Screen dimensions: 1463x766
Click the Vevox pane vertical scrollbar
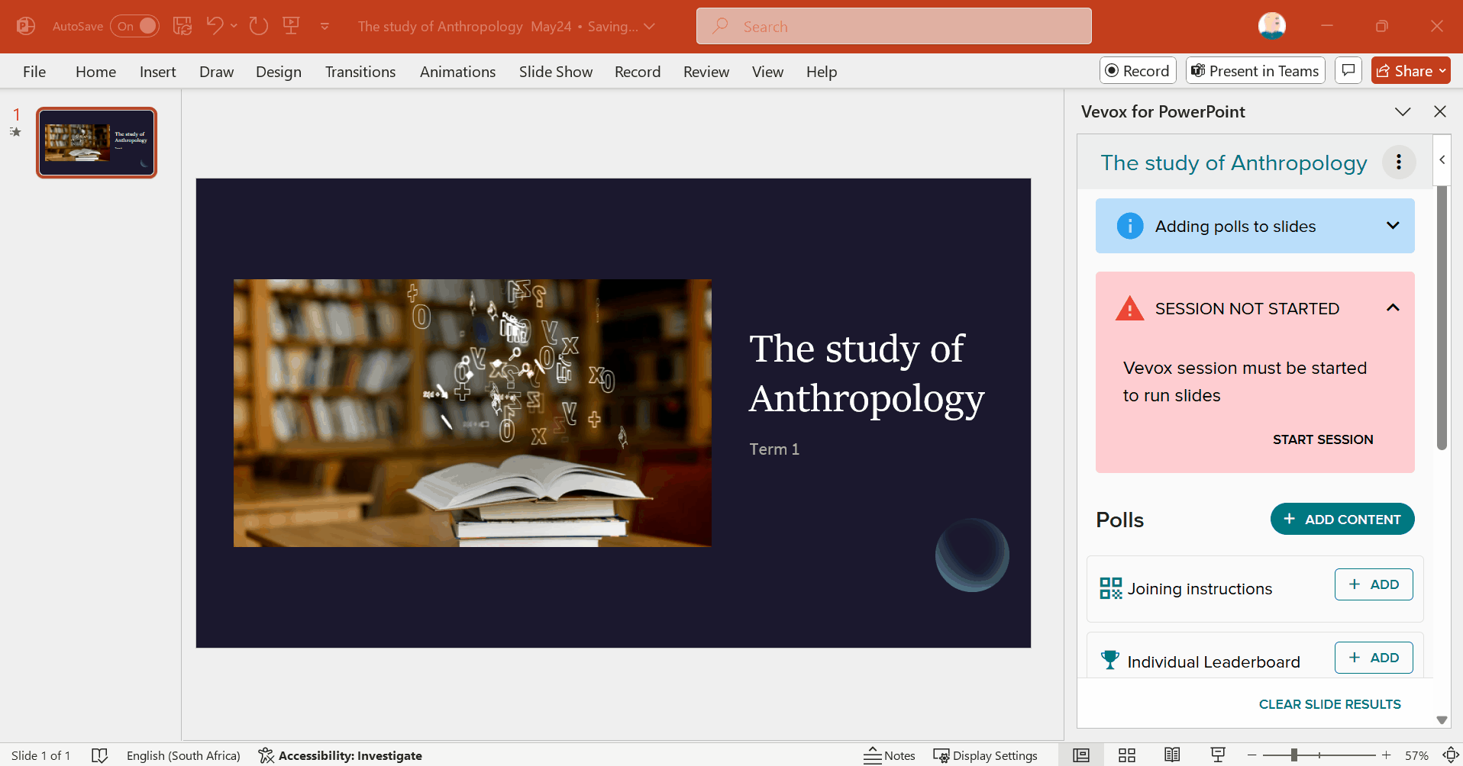pos(1442,317)
